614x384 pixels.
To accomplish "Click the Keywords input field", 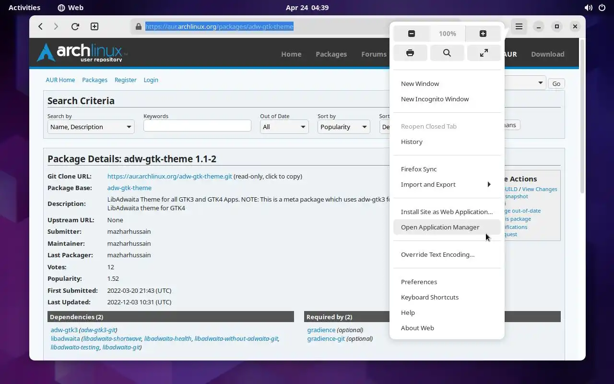I will [x=197, y=126].
